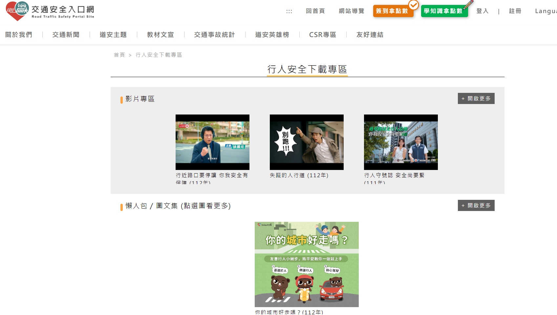Expand more items in 懶人包 / 圖文集
The width and height of the screenshot is (557, 315).
tap(476, 205)
